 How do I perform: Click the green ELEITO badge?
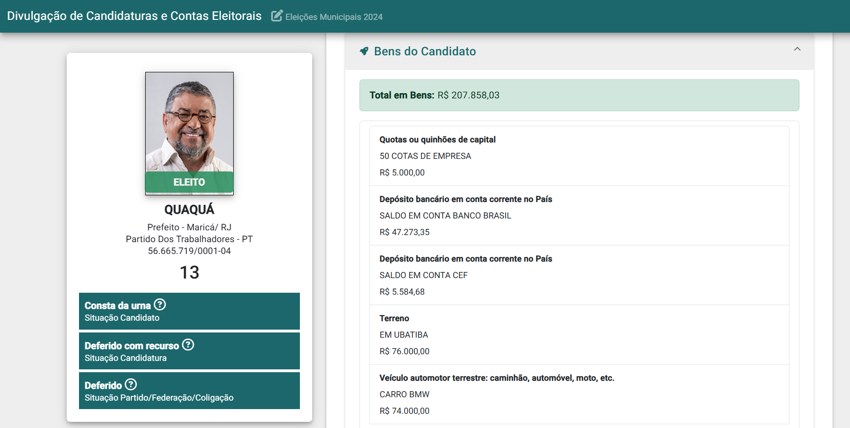189,182
